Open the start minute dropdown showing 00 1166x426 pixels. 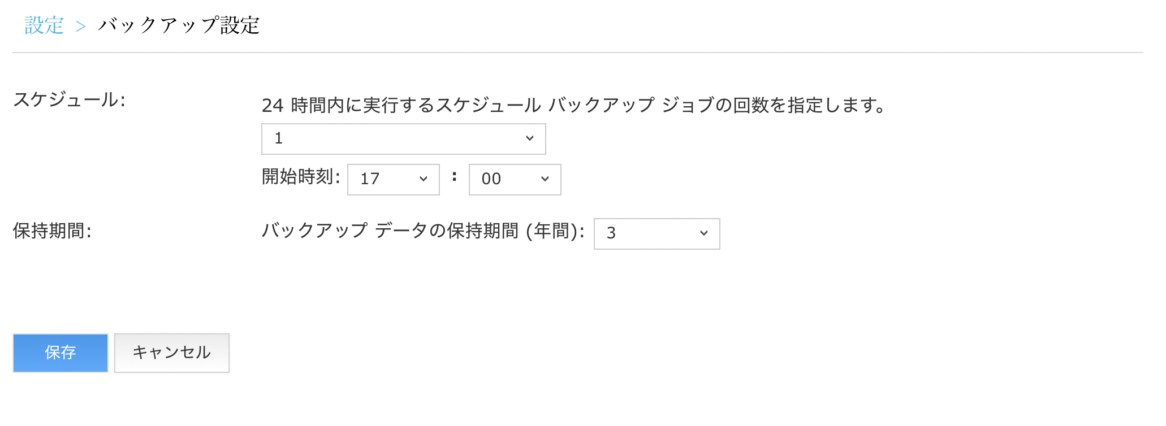pos(515,180)
